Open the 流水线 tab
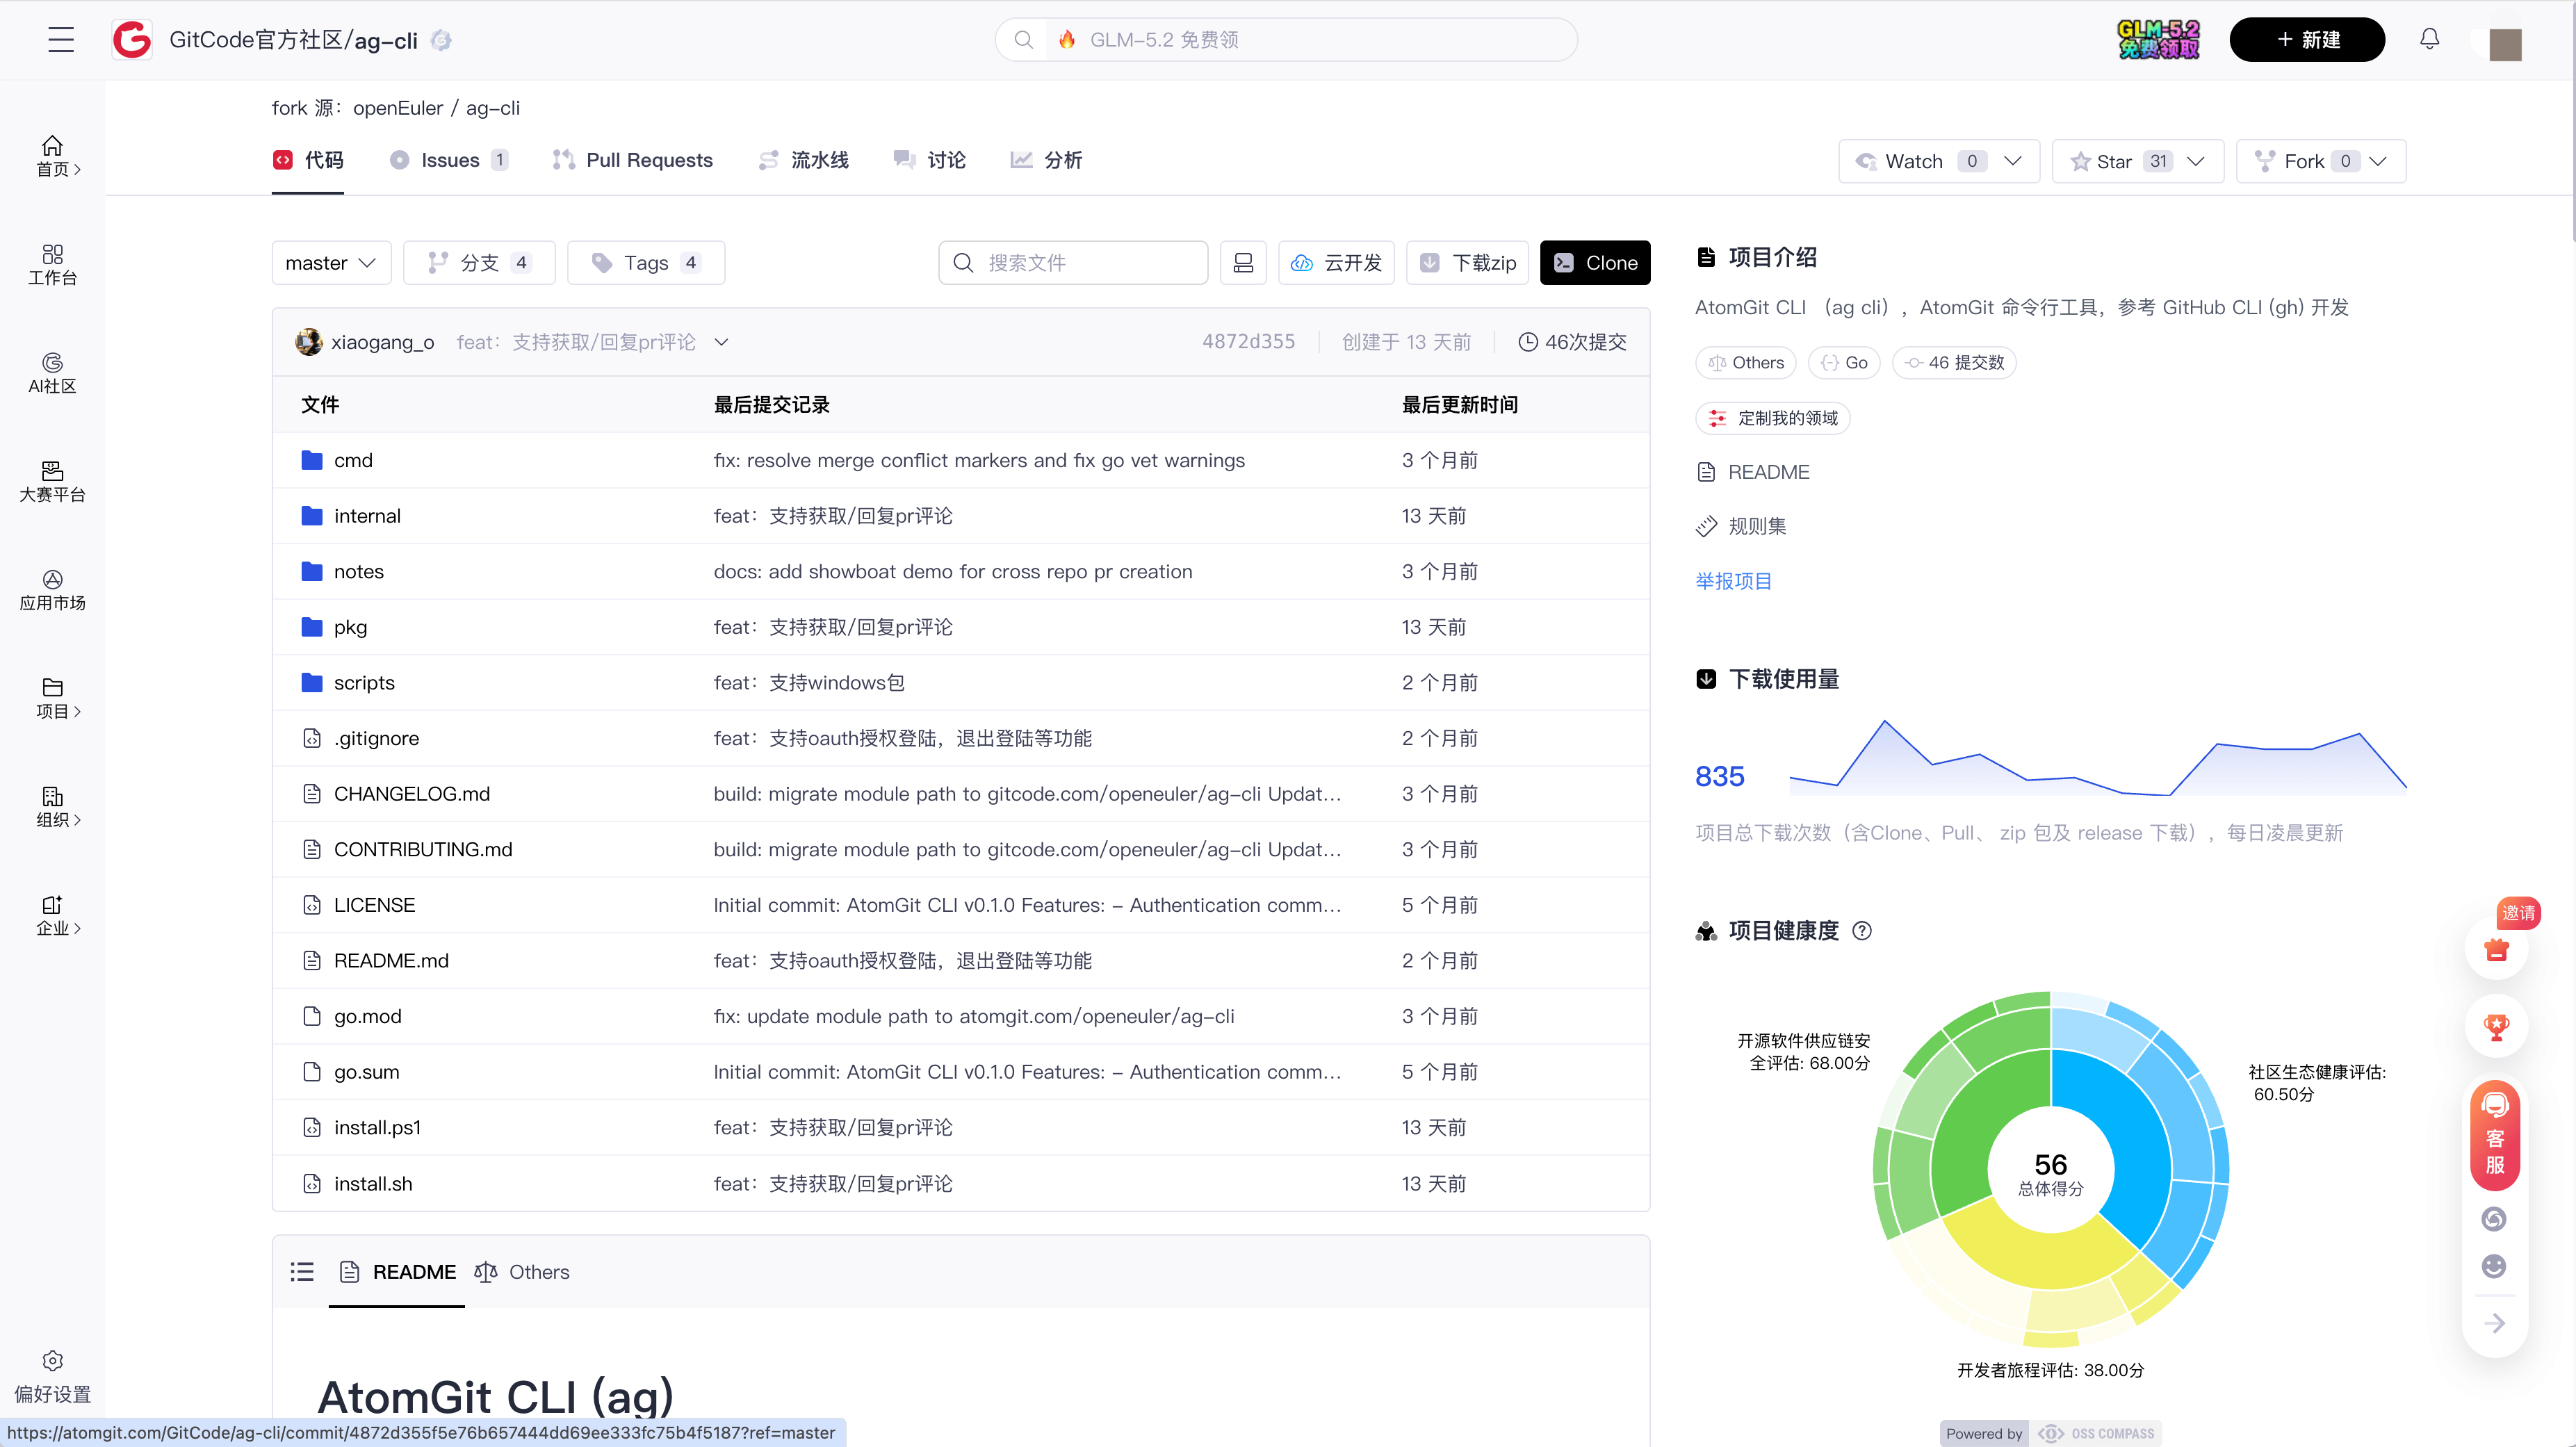The width and height of the screenshot is (2576, 1447). coord(803,160)
